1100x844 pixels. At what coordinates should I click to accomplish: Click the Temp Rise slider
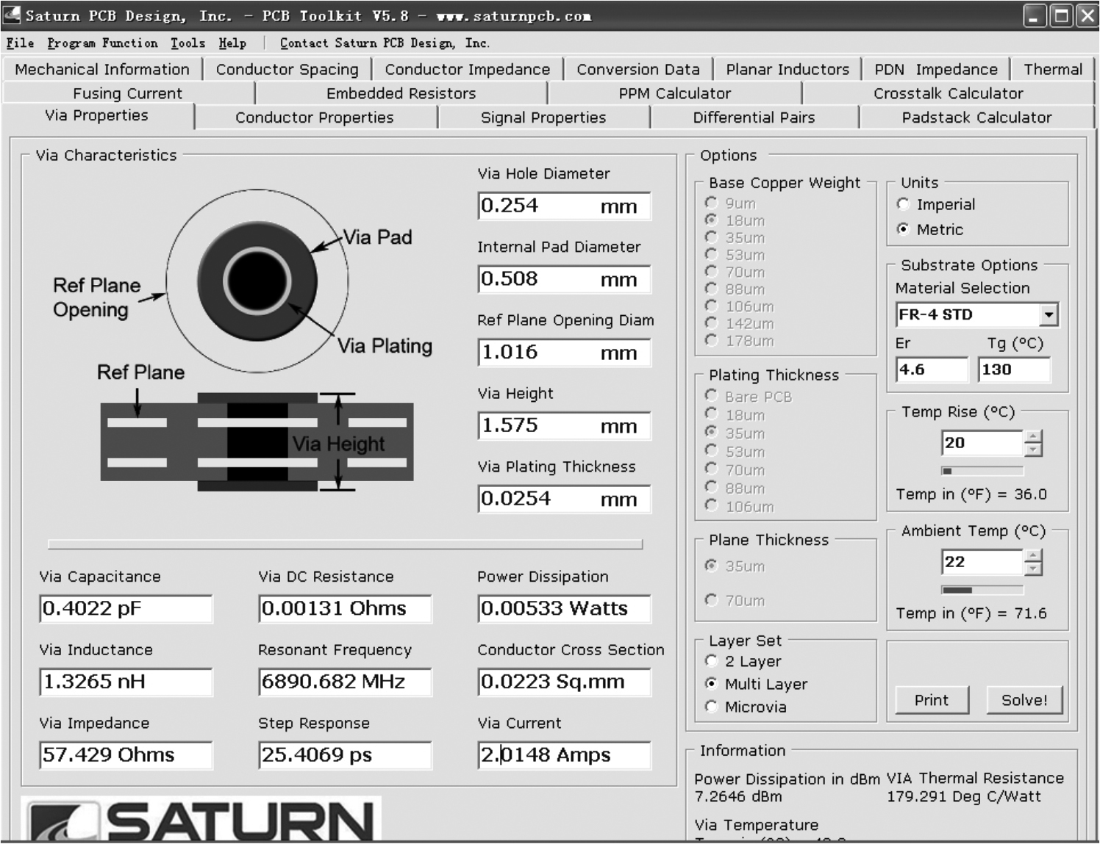pos(982,471)
